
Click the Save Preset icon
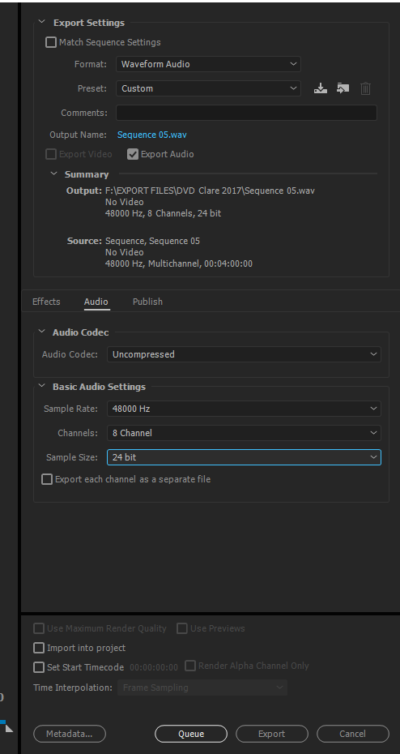[321, 88]
